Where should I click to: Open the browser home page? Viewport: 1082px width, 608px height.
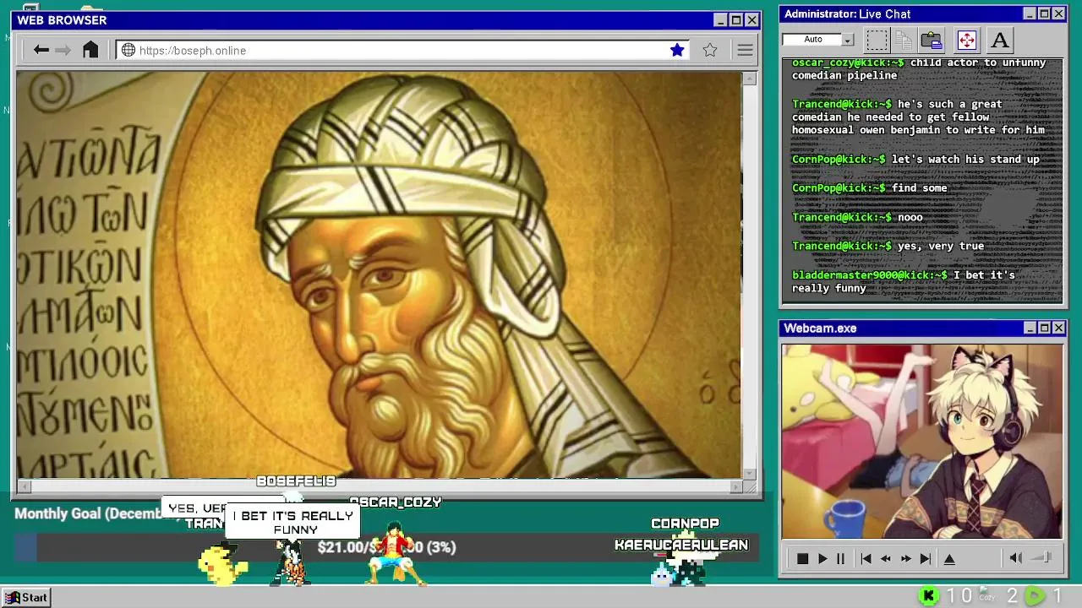pyautogui.click(x=90, y=50)
